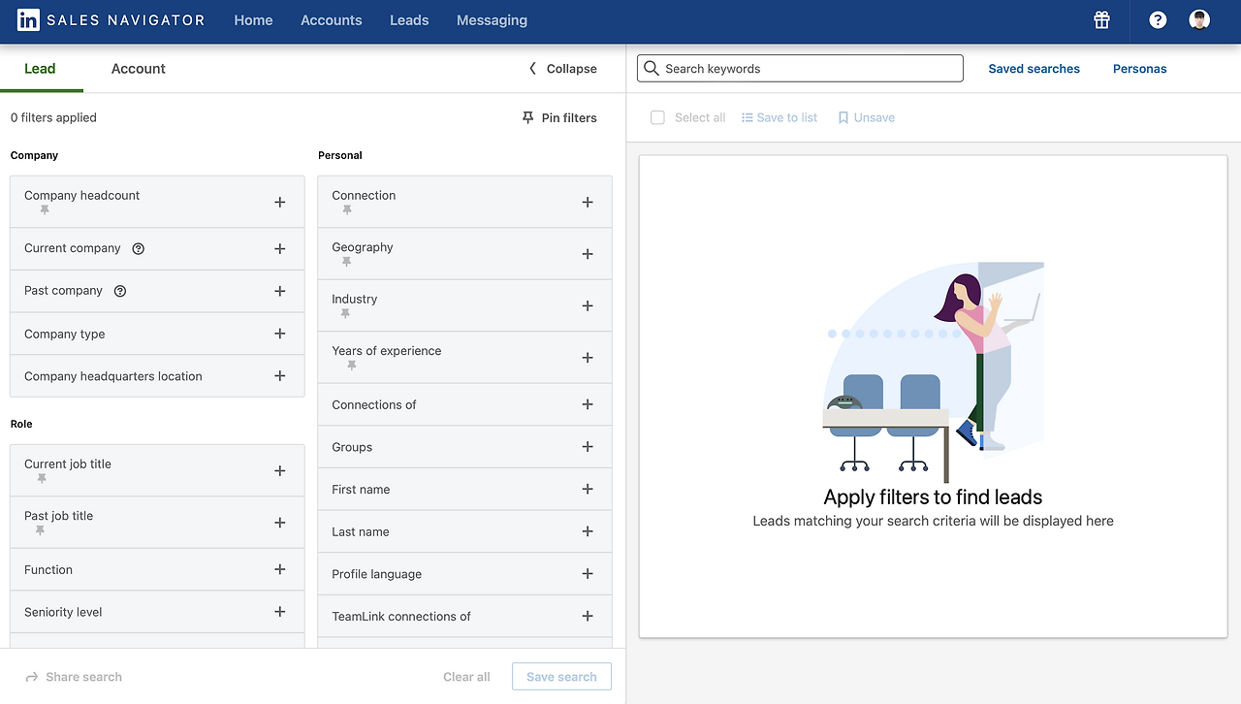Switch to the Lead tab
This screenshot has width=1241, height=704.
click(40, 69)
